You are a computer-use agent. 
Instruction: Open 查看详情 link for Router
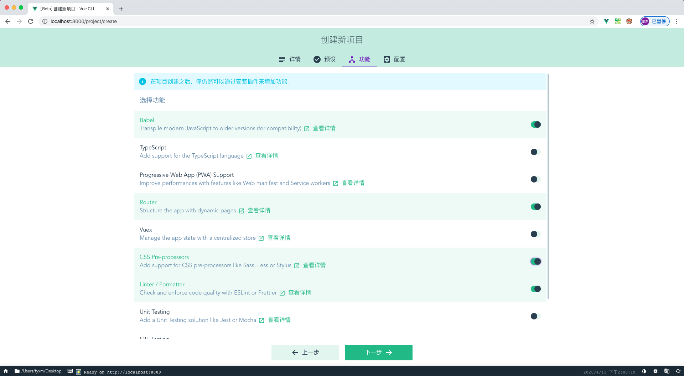(x=259, y=211)
